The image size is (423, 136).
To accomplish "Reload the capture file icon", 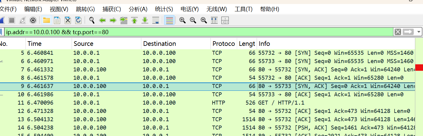I will point(78,21).
